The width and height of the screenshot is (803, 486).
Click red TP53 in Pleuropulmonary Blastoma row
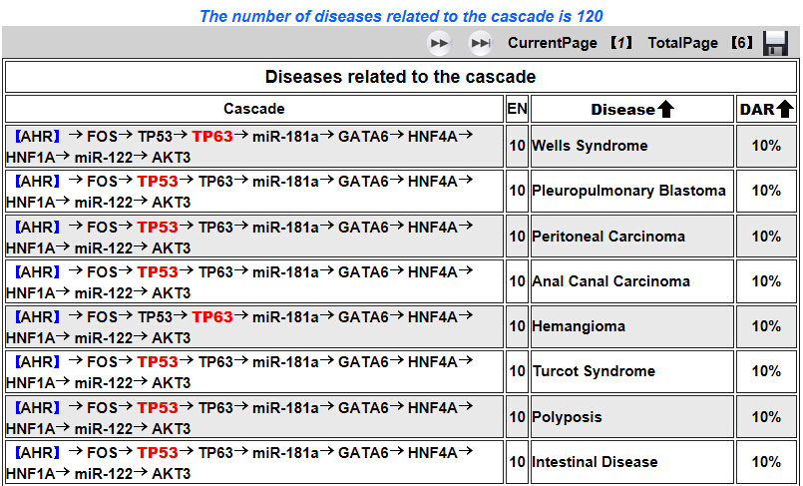click(x=158, y=182)
